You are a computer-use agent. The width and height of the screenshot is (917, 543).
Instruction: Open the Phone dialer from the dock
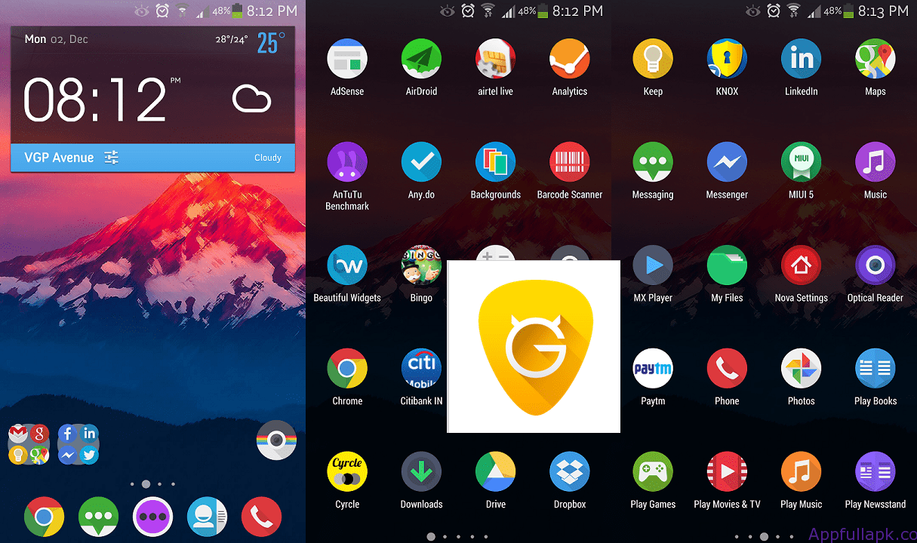tap(261, 517)
